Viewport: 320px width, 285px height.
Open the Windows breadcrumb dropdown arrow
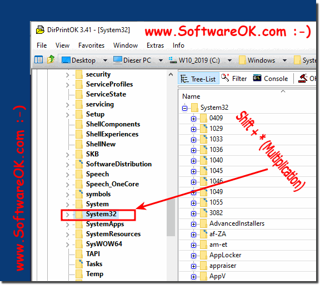tap(284, 60)
